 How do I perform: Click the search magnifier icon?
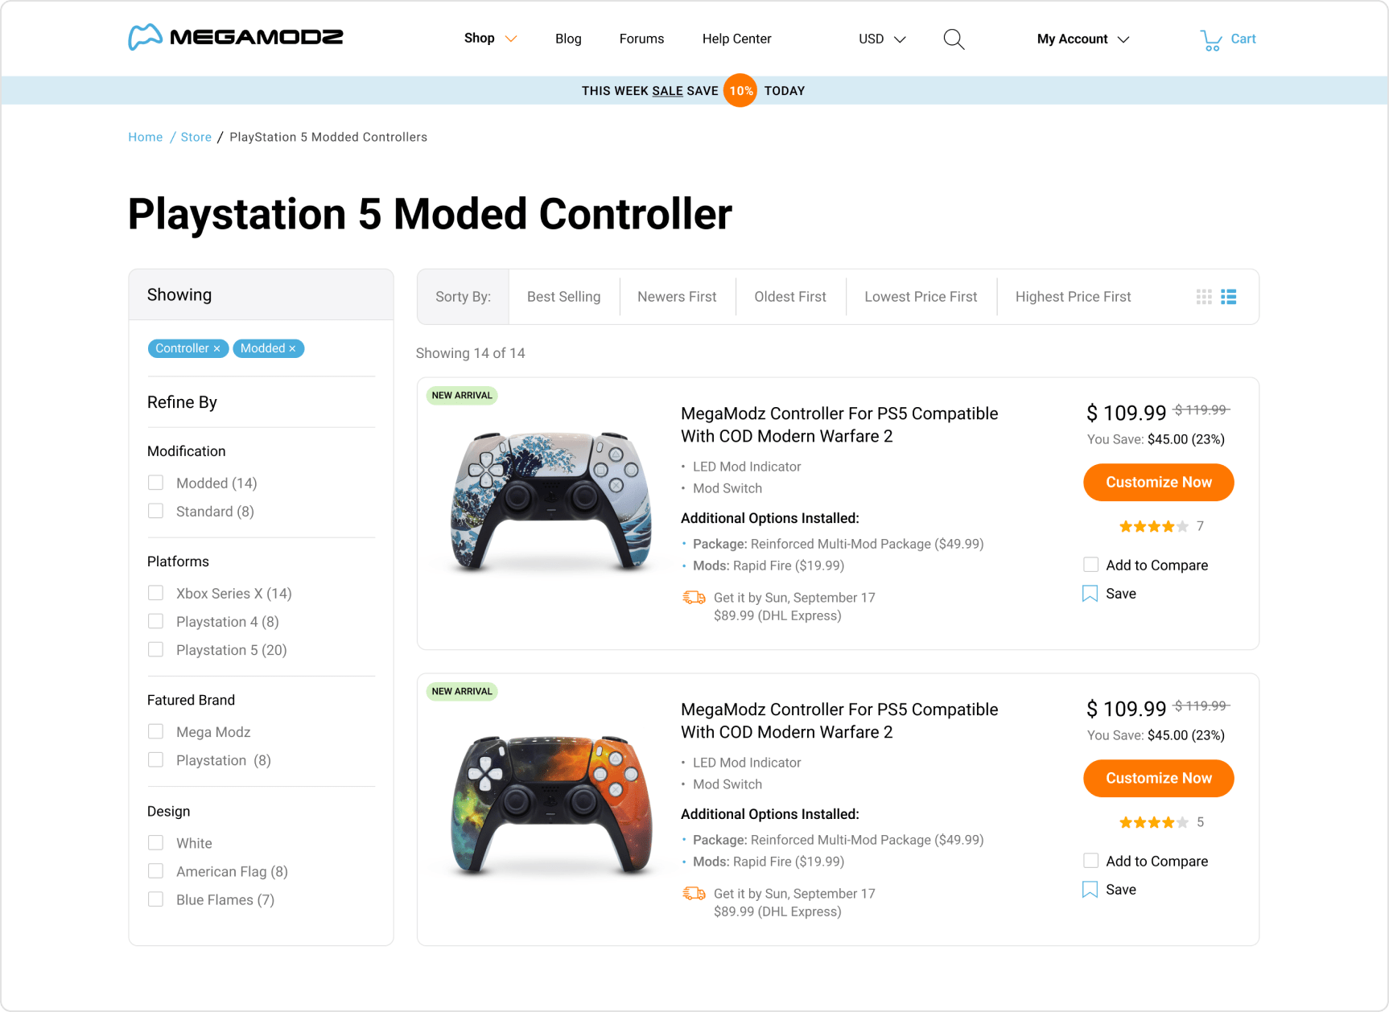click(x=954, y=39)
